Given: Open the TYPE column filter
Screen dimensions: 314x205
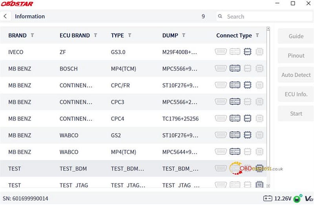Looking at the screenshot, I should click(130, 35).
